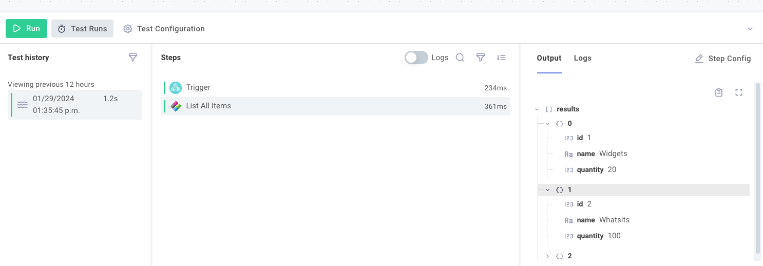Click the List All Items step icon
763x266 pixels.
tap(176, 106)
